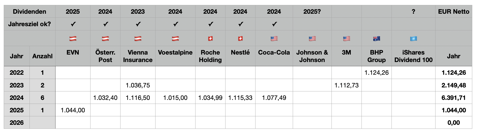
Task: Click the Swiss flag above Roche Holding
Action: coord(210,39)
